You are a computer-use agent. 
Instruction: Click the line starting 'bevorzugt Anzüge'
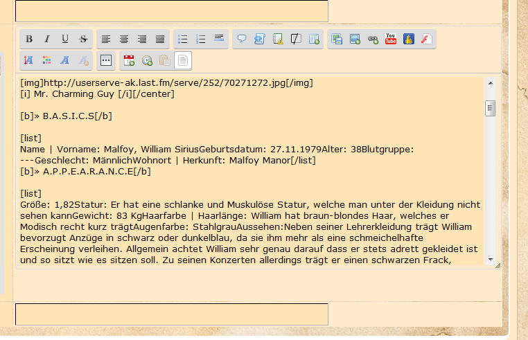pos(222,238)
